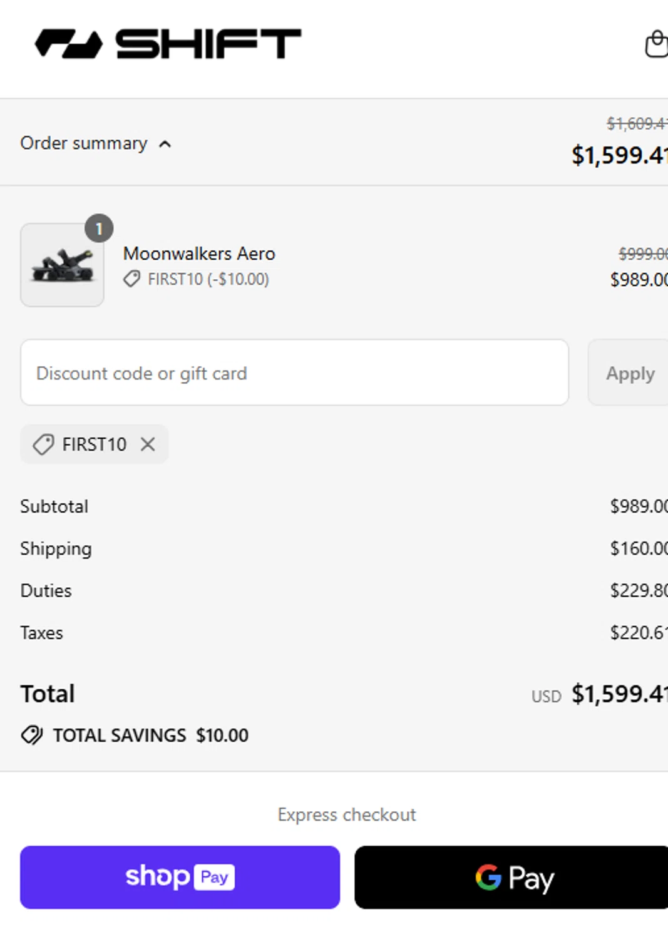Click the $989.00 subtotal amount
Image resolution: width=668 pixels, height=939 pixels.
point(639,506)
